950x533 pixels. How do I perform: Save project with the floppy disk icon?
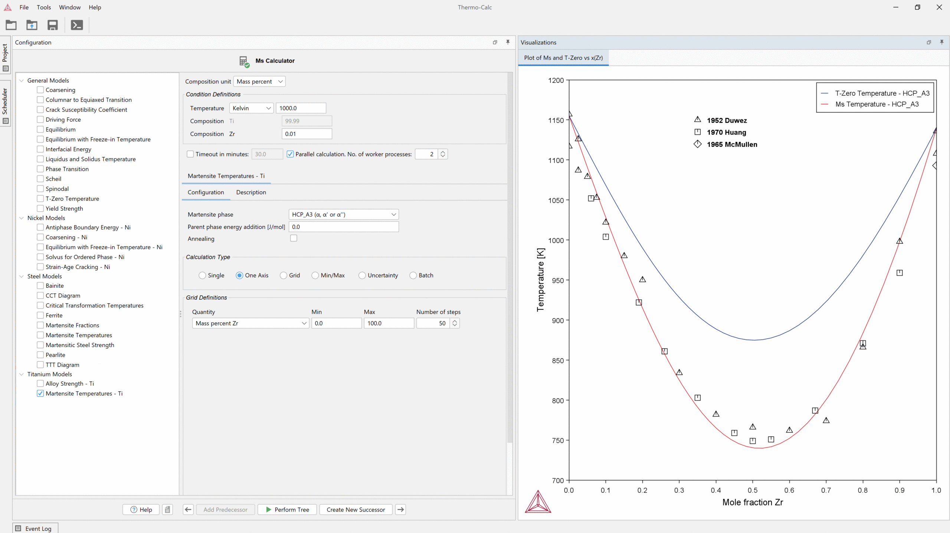(x=52, y=25)
